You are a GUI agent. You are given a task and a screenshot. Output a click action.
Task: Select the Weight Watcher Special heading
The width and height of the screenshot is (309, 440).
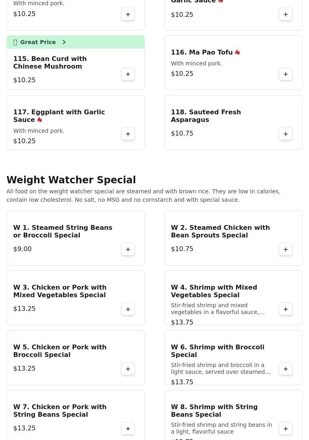click(71, 180)
